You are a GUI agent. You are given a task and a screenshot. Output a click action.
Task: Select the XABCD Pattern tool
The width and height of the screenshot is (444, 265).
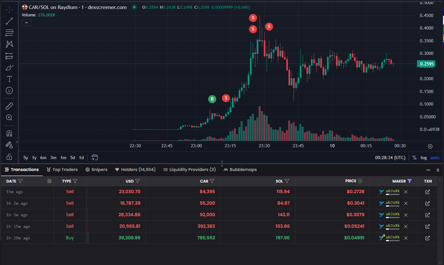[9, 44]
